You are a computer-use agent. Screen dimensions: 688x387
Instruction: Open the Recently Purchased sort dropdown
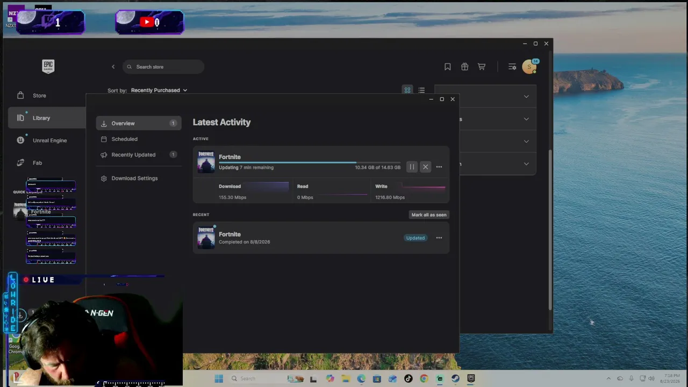coord(159,90)
